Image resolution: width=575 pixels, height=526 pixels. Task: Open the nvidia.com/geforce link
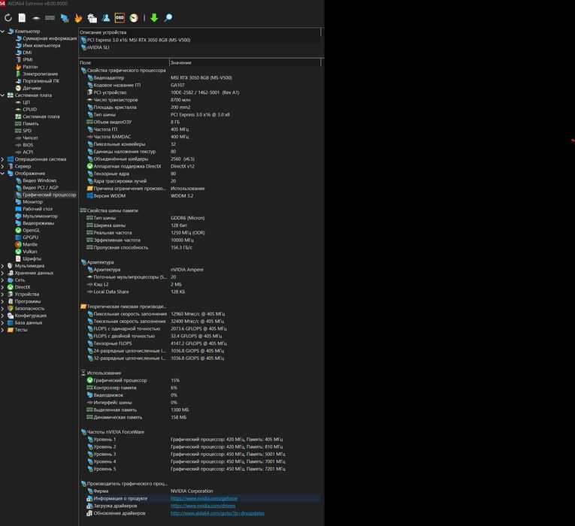[204, 498]
